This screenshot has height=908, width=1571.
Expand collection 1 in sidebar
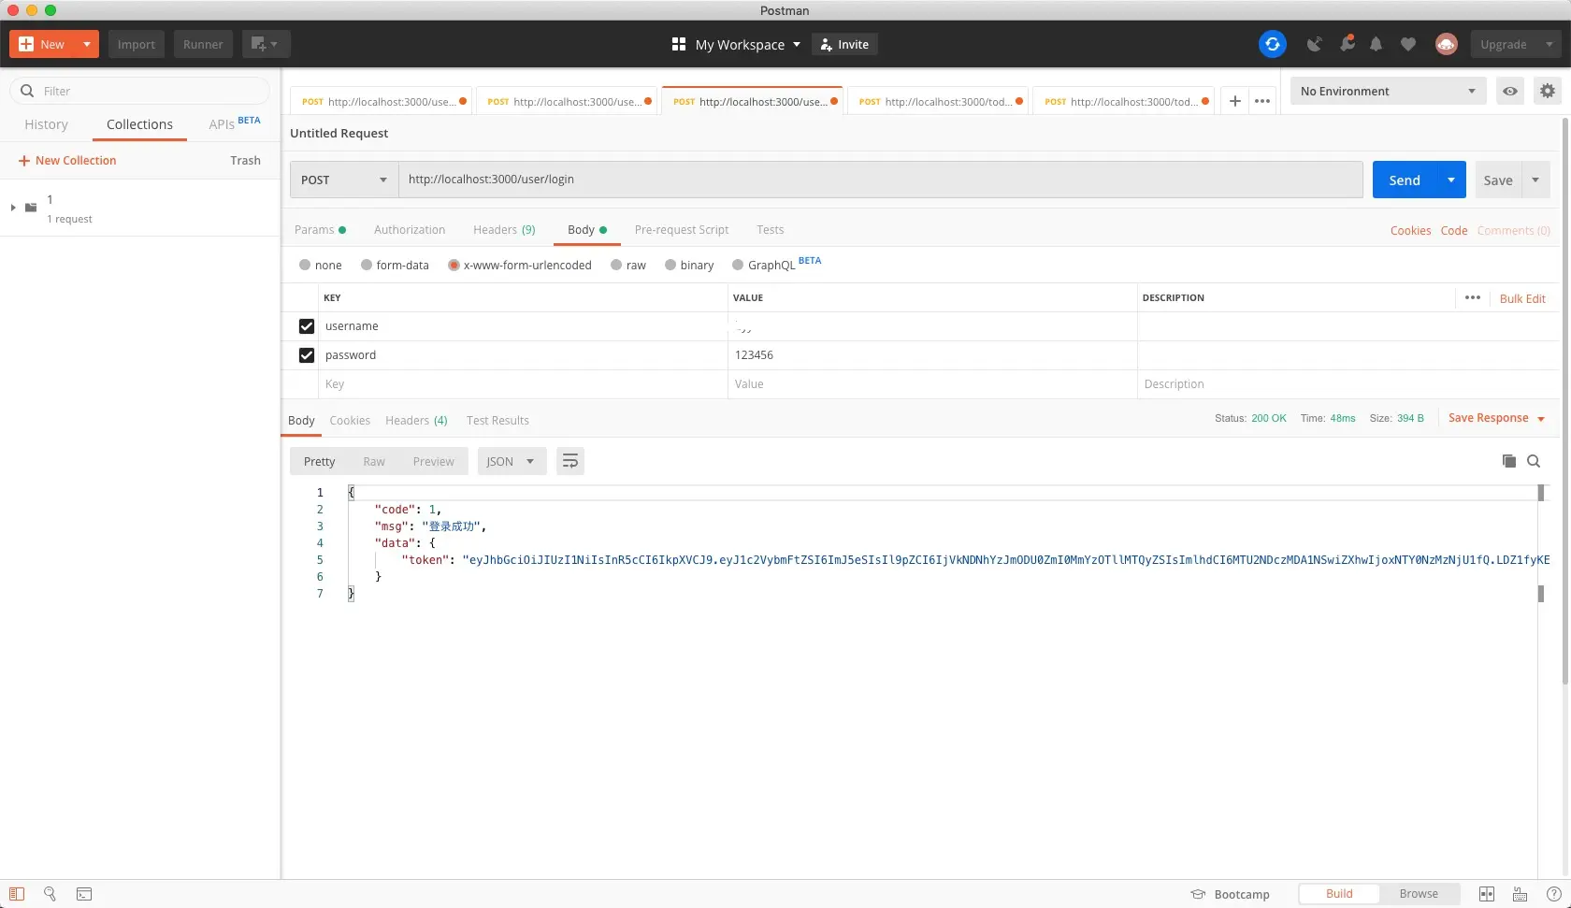click(x=13, y=208)
